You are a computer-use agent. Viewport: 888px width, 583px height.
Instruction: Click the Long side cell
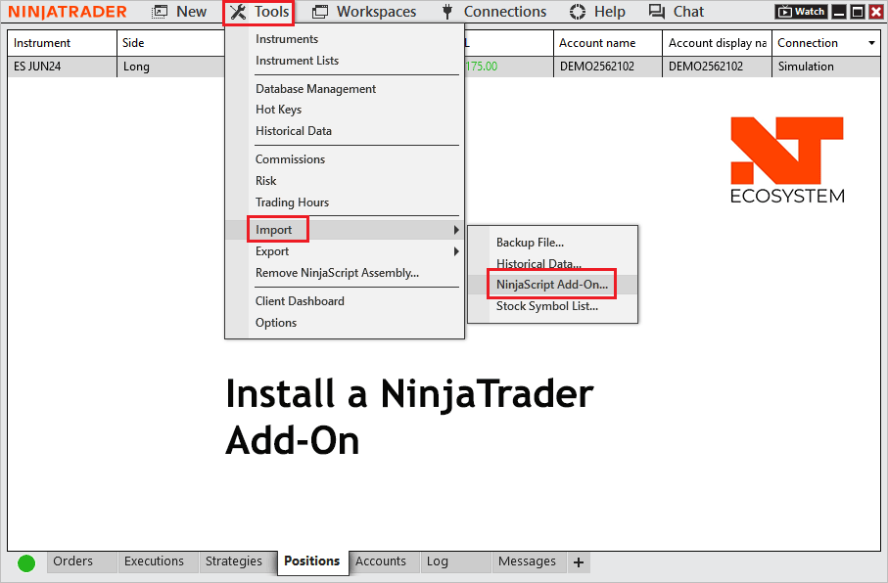point(171,67)
